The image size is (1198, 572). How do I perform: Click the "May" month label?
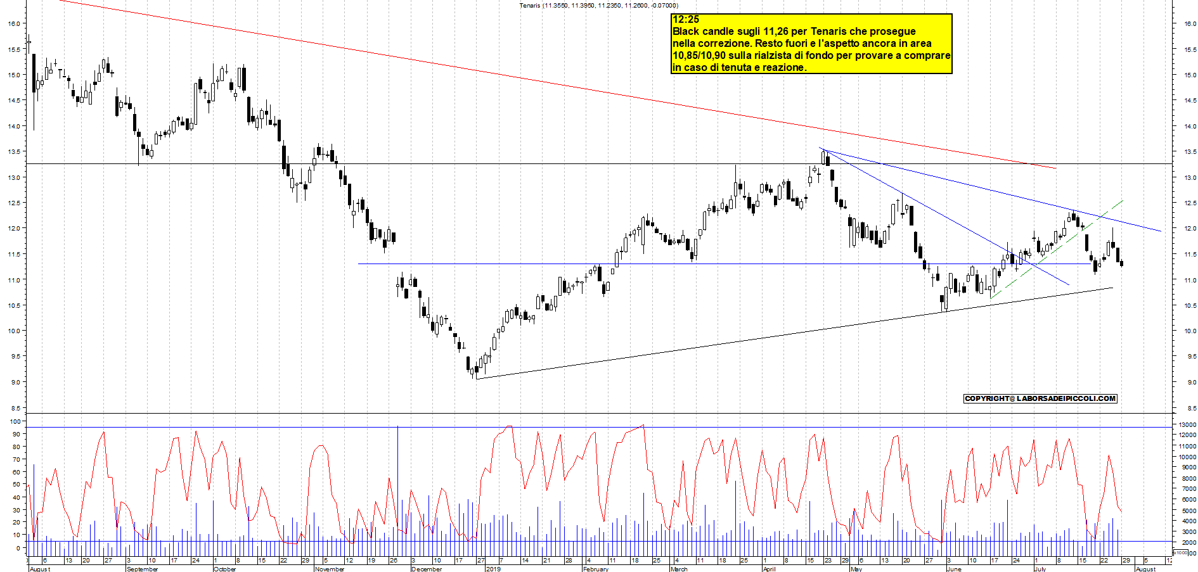pos(856,569)
